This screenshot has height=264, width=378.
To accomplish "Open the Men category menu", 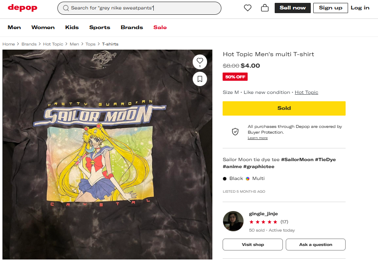I will tap(14, 27).
